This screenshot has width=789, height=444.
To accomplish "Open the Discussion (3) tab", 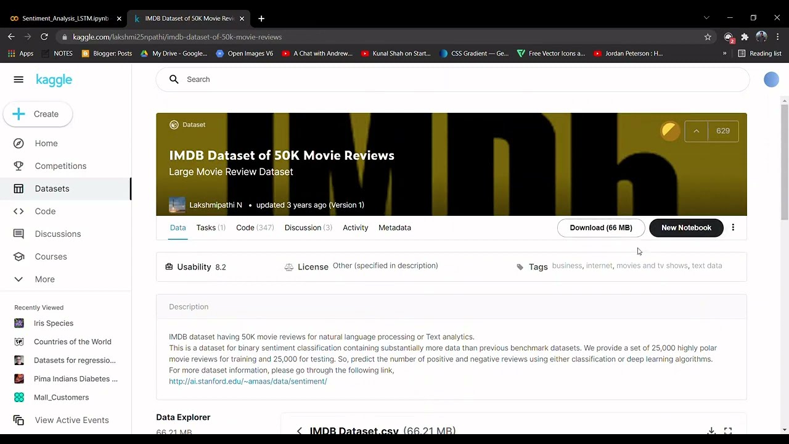I will [x=308, y=228].
